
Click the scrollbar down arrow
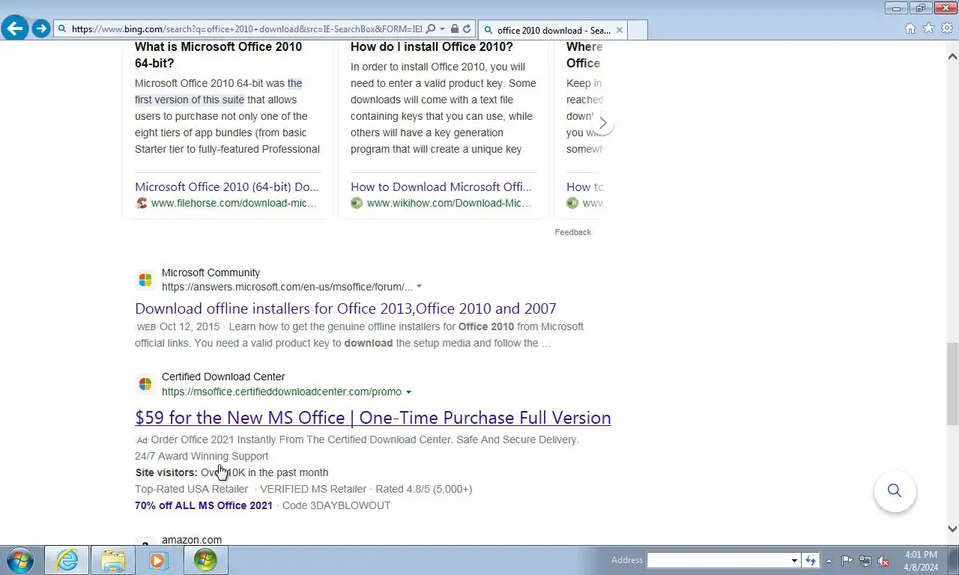[x=952, y=529]
